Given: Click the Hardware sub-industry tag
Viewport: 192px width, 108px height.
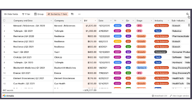Looking at the screenshot, I should tap(177, 63).
